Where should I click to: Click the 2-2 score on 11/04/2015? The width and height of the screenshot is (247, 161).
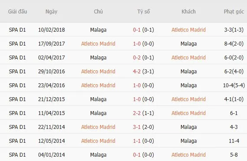pos(137,113)
